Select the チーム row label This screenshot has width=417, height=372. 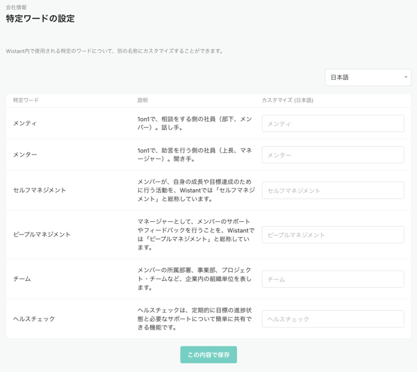[22, 280]
